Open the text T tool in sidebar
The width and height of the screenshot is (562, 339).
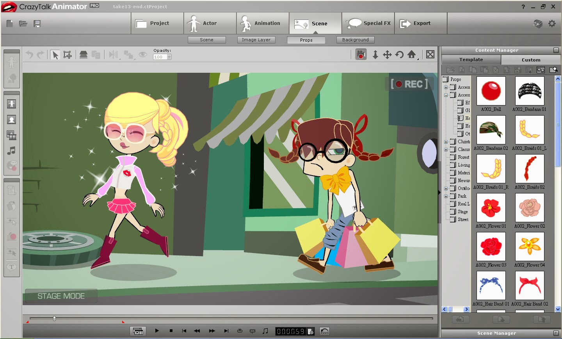pos(12,267)
